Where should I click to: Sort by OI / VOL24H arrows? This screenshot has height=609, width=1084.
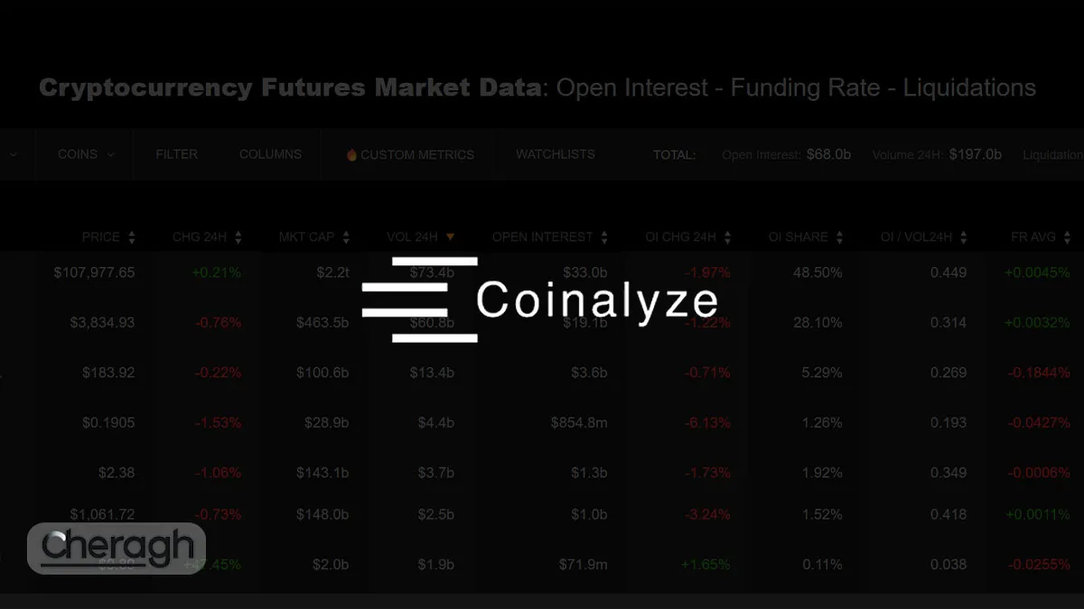point(964,237)
